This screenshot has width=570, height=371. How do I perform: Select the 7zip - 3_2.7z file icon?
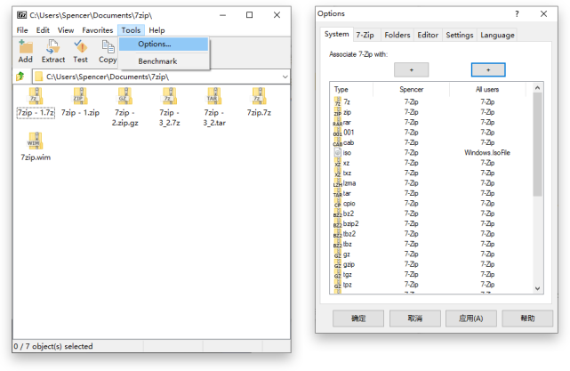(x=170, y=96)
